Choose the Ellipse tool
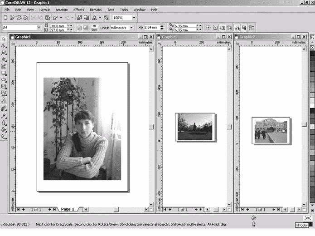Viewport: 315px width, 236px height. (x=4, y=79)
